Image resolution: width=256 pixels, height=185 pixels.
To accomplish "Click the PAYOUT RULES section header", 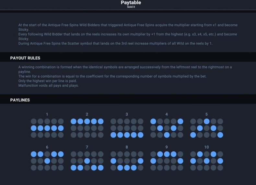I will (x=25, y=58).
